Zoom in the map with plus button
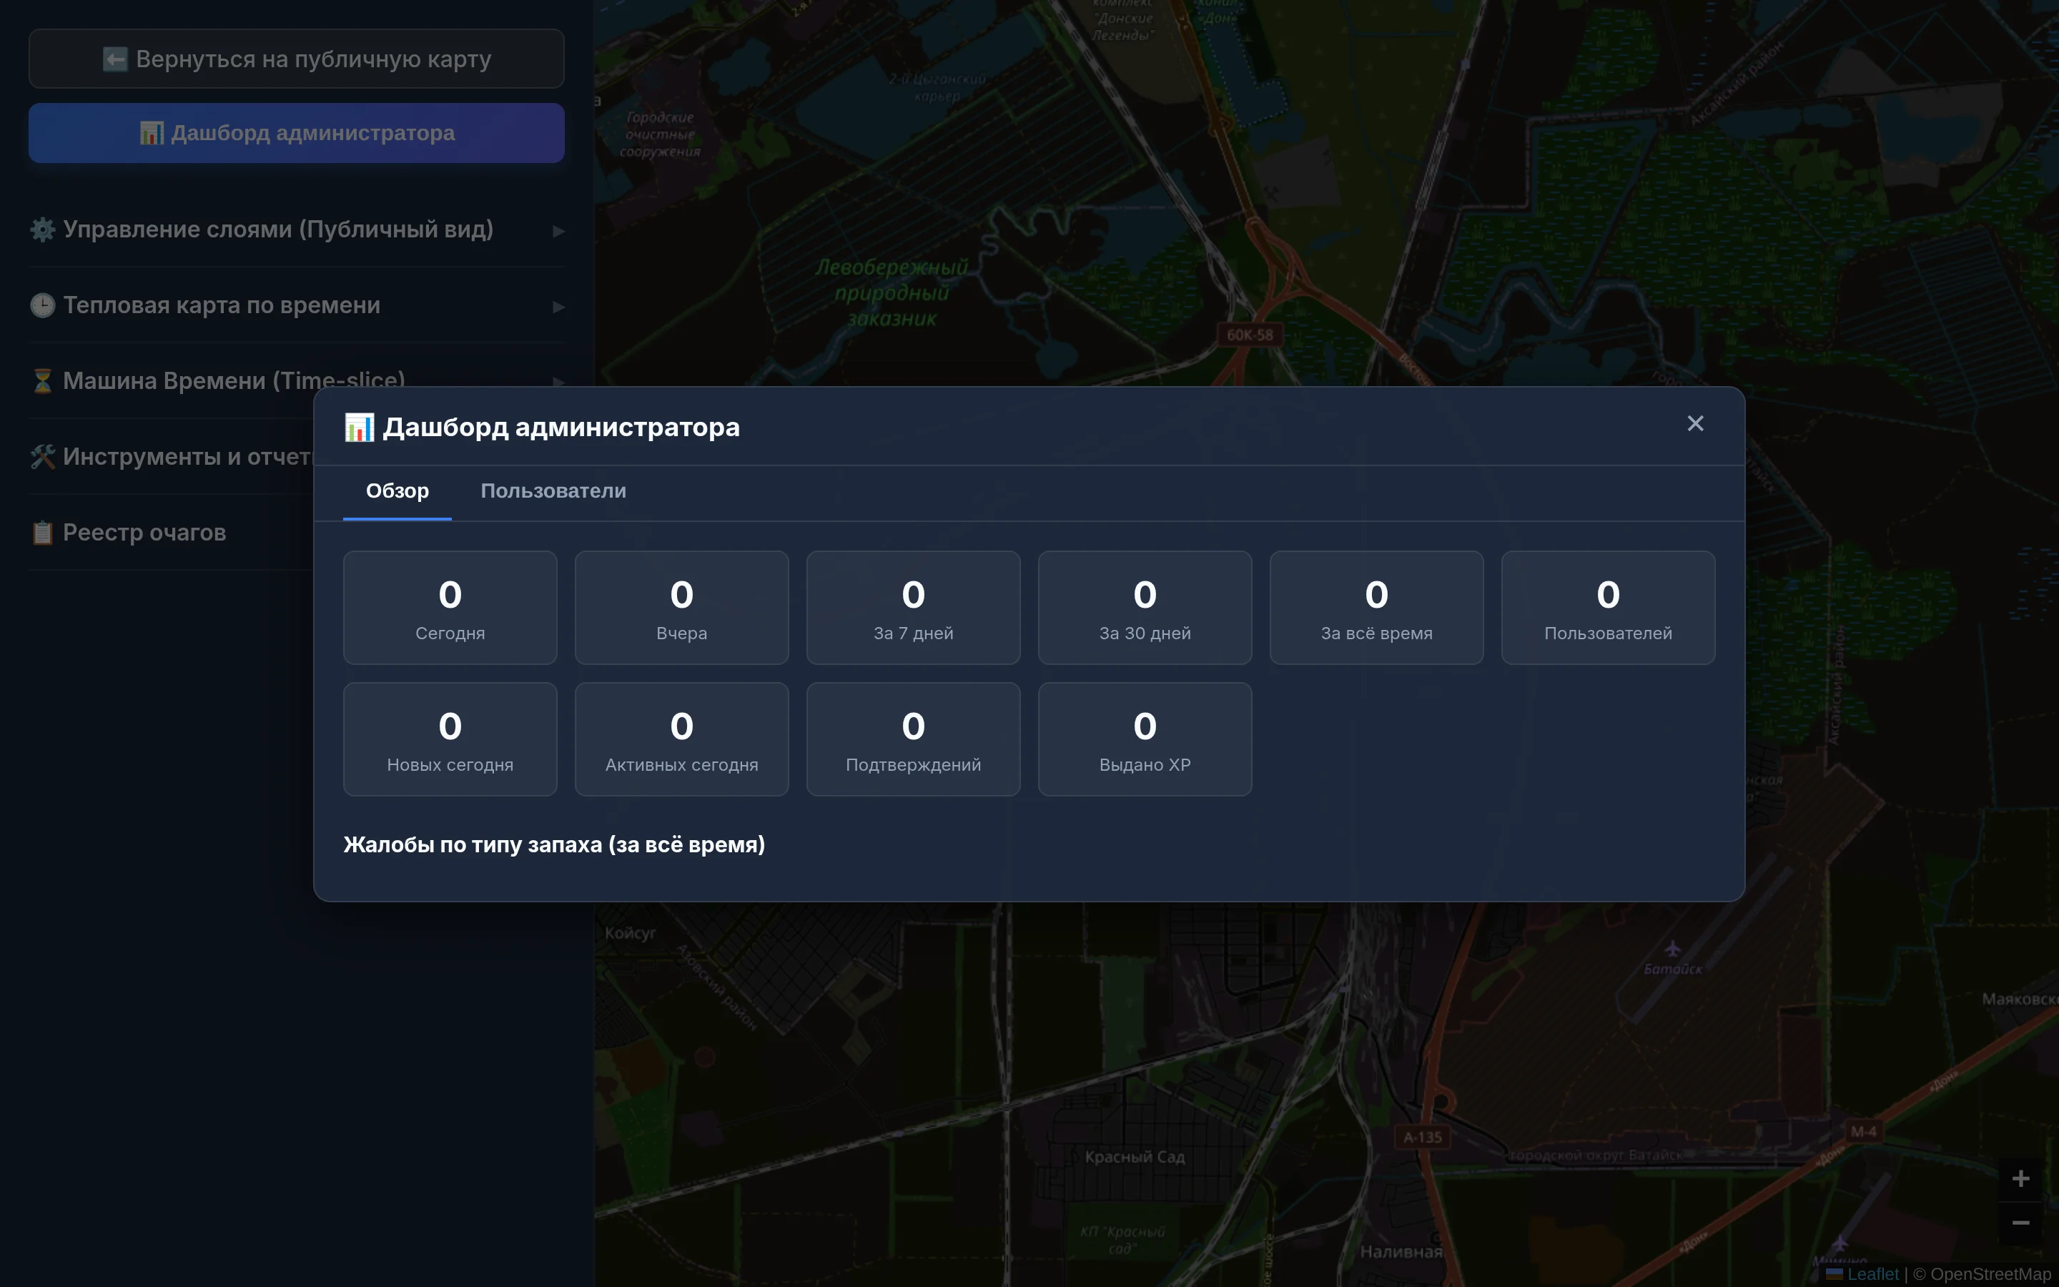The height and width of the screenshot is (1287, 2059). pos(2020,1178)
